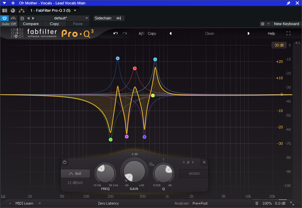Open the Zero Latency processing mode menu
302x208 pixels.
pyautogui.click(x=108, y=203)
